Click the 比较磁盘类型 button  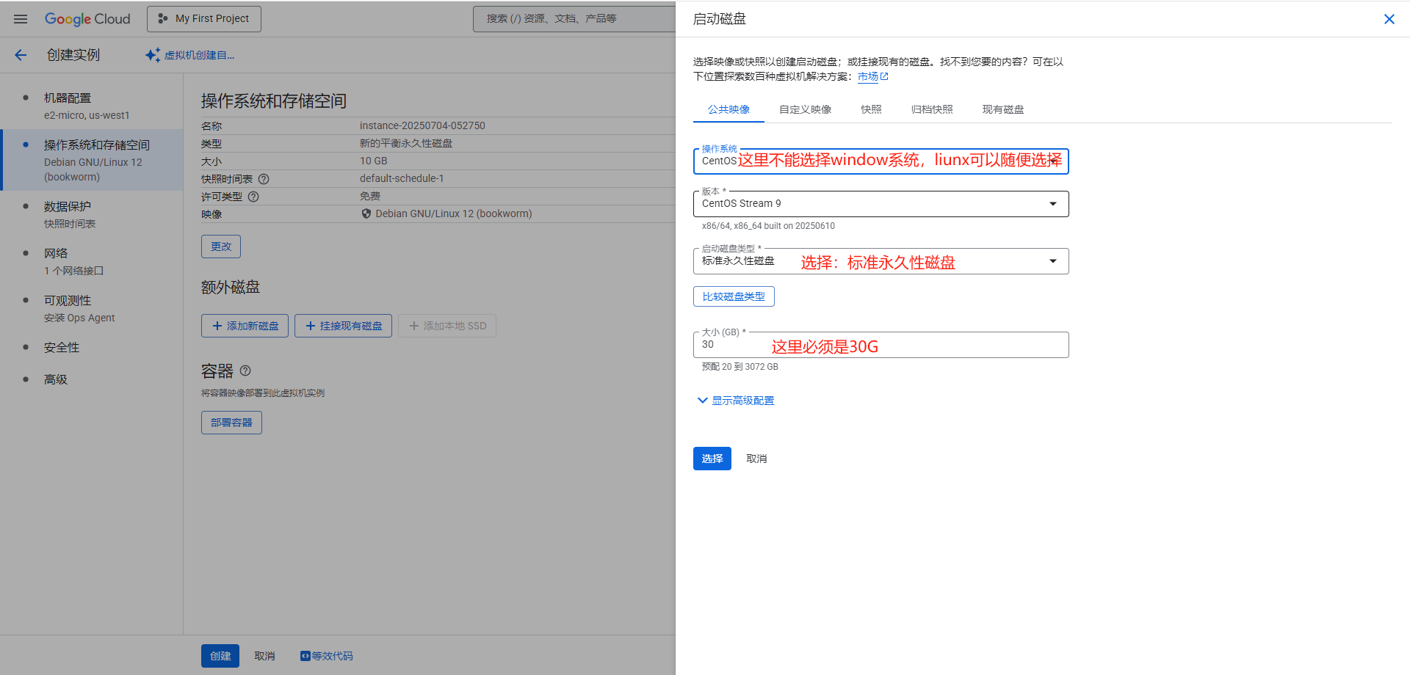click(734, 296)
